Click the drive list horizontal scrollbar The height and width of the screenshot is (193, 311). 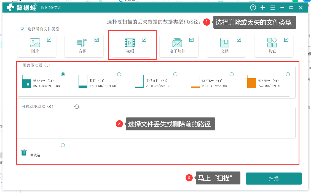[x=154, y=96]
